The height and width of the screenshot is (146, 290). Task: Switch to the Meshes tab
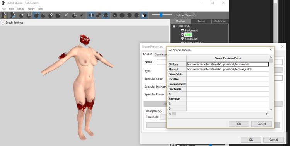(x=180, y=21)
